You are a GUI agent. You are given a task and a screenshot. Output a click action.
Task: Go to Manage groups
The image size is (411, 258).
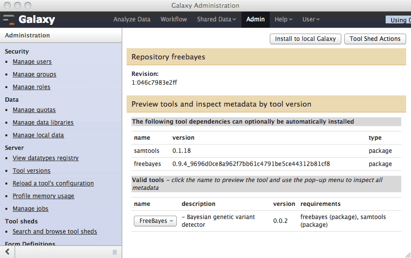pos(34,74)
